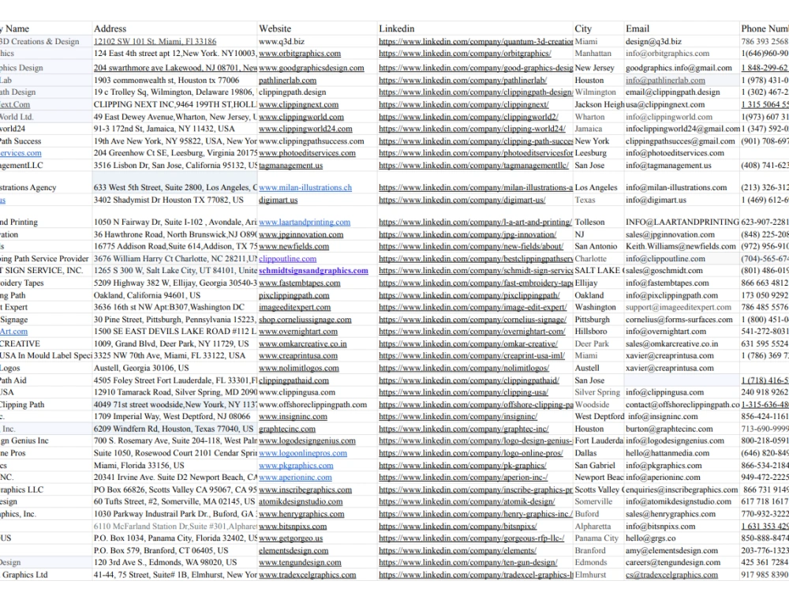Select the address cell '1709 Imperial Way, West Deptford'
Image resolution: width=789 pixels, height=592 pixels.
[174, 416]
